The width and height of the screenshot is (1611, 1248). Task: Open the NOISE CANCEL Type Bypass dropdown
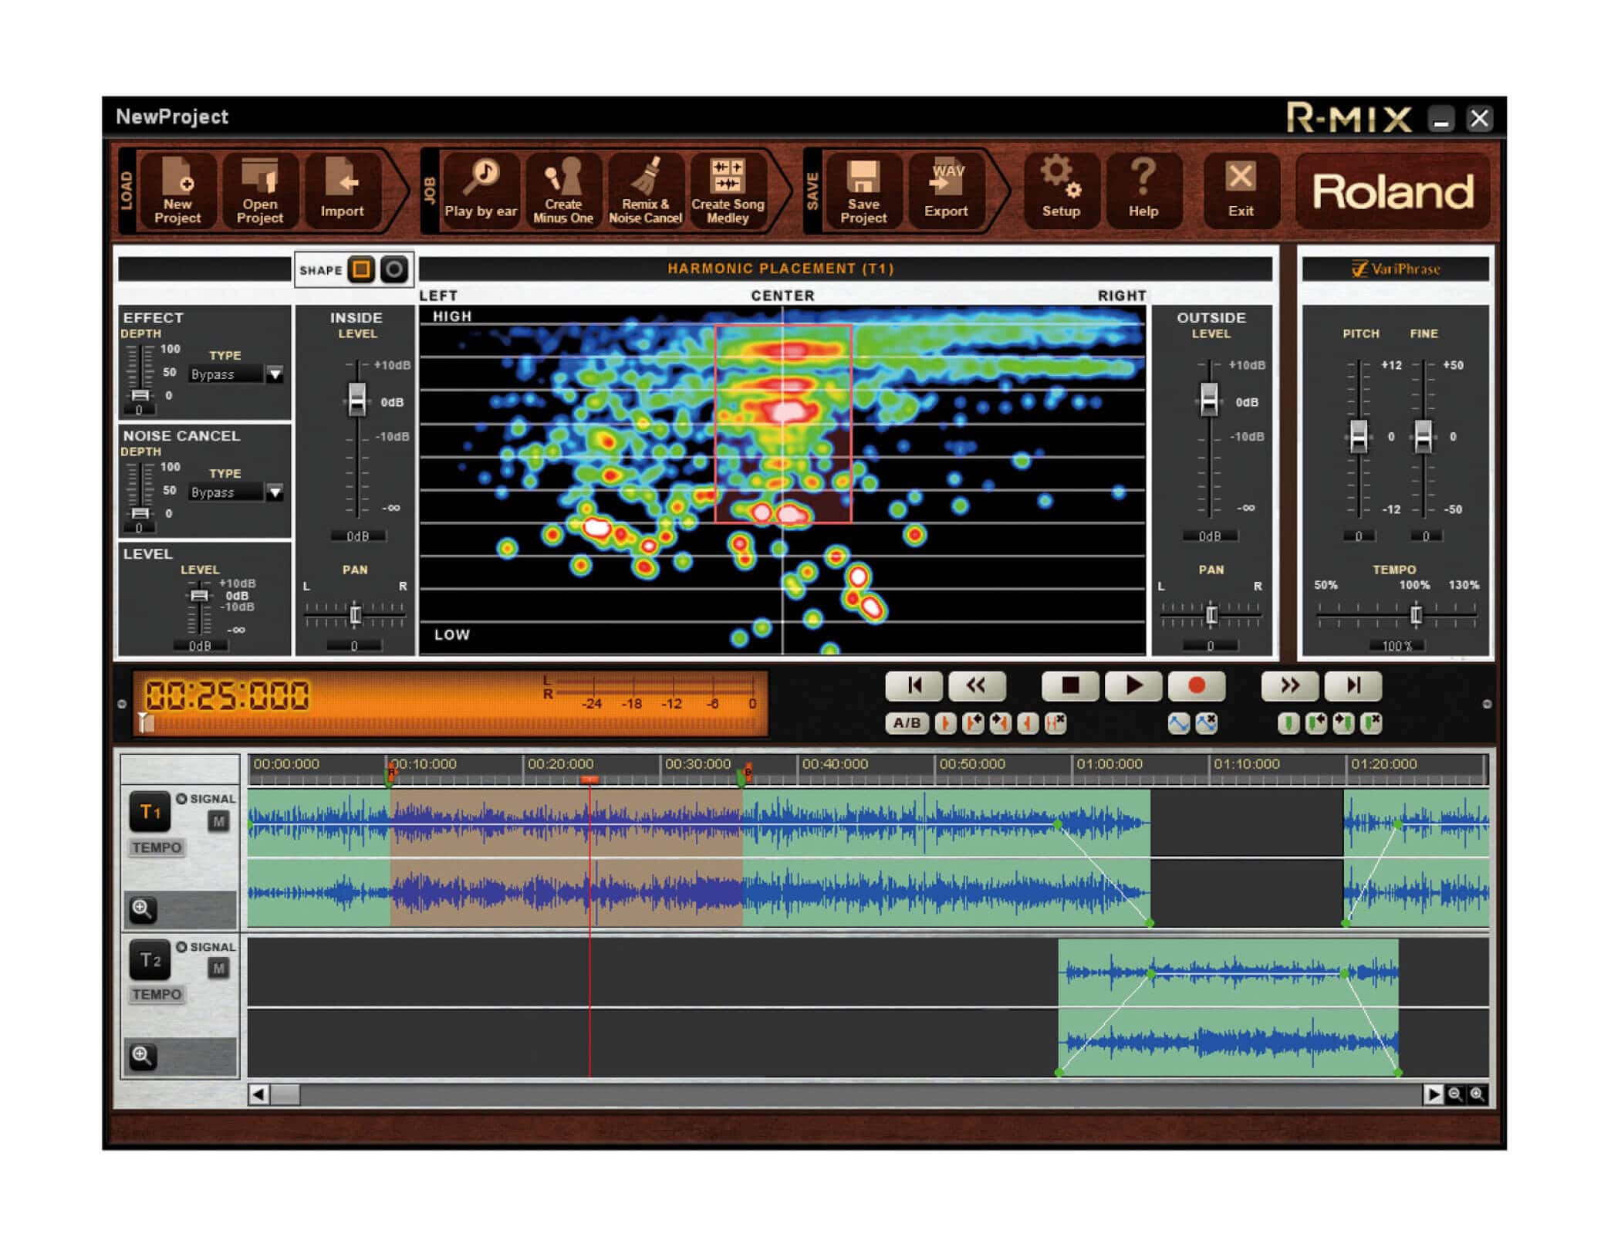tap(275, 492)
